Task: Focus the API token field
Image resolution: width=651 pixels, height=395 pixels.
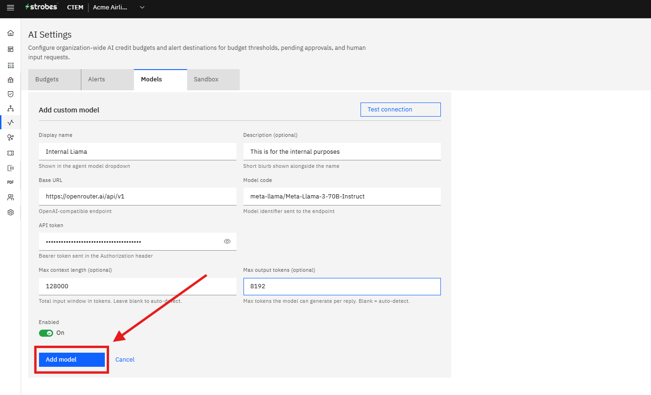Action: (138, 242)
